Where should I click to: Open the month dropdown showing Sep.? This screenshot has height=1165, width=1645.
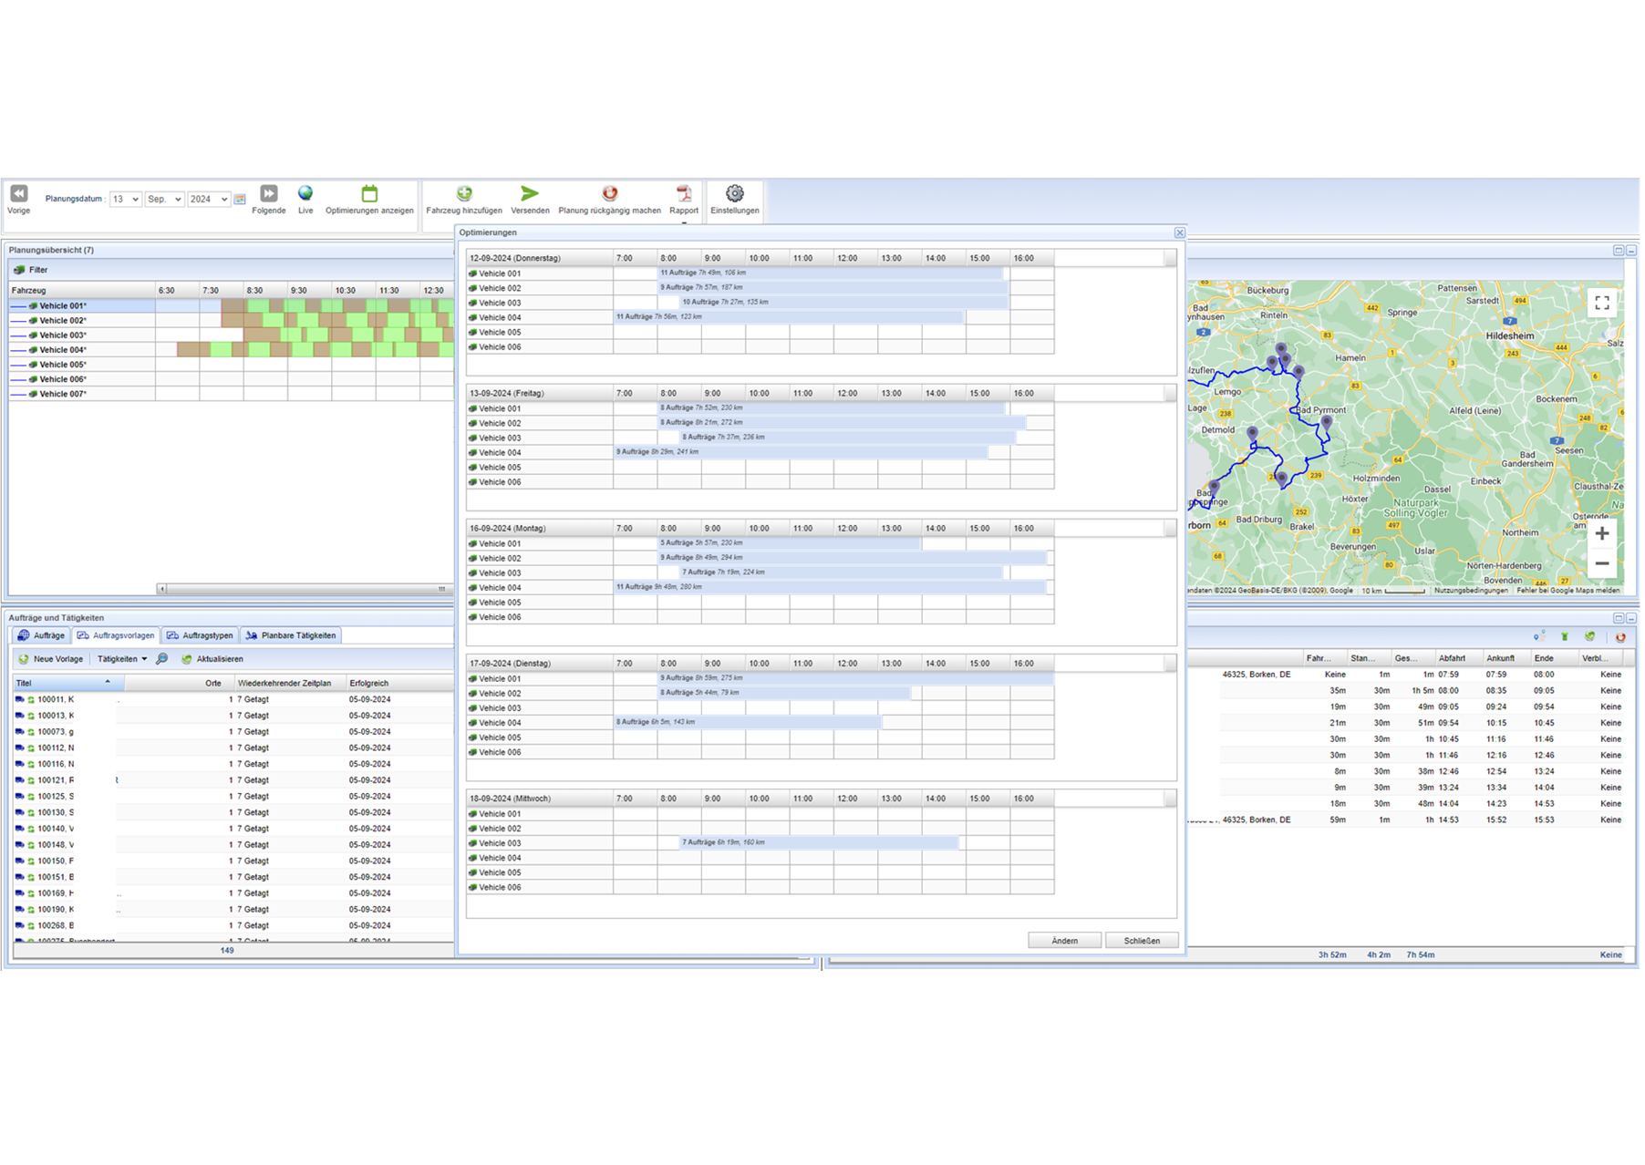(164, 200)
